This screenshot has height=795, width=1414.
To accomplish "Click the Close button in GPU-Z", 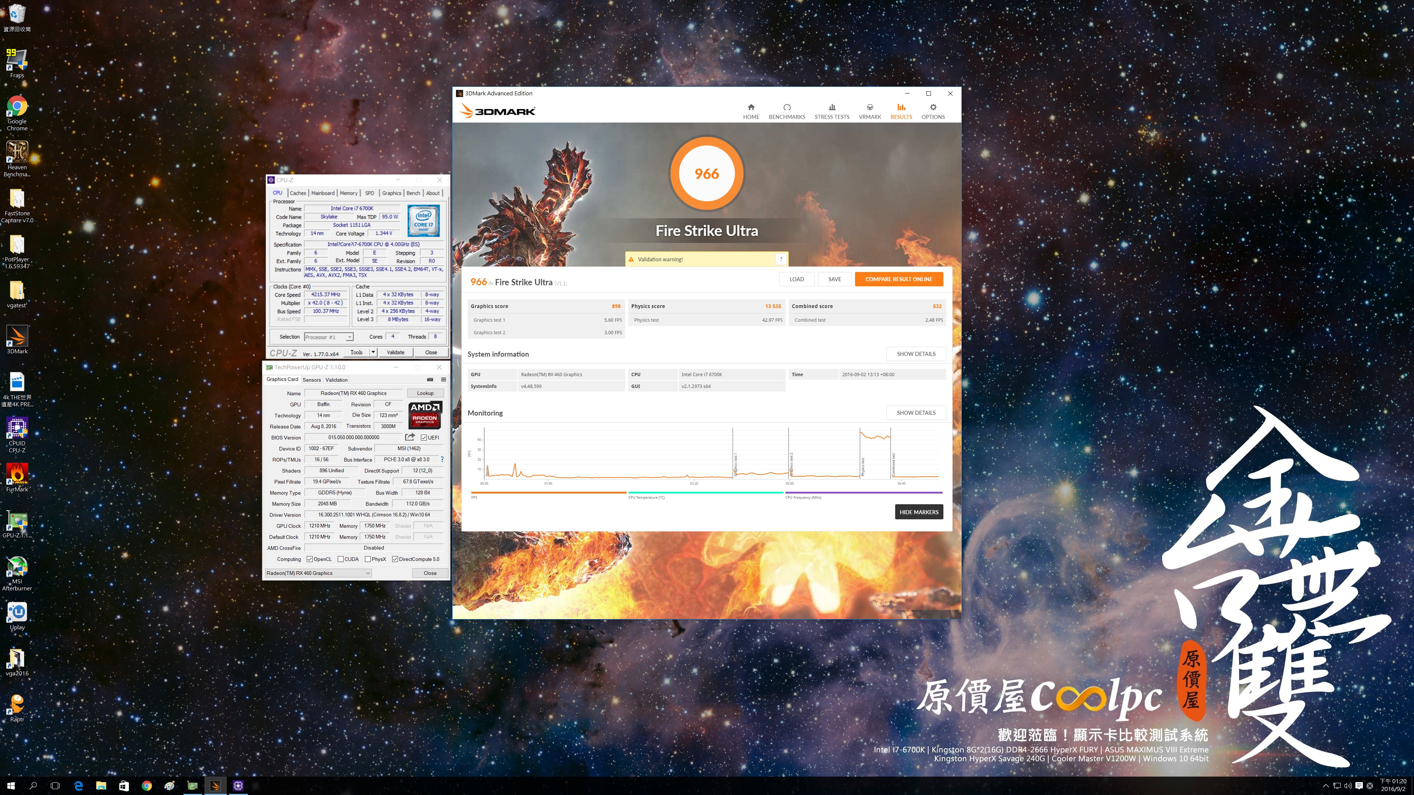I will (430, 573).
